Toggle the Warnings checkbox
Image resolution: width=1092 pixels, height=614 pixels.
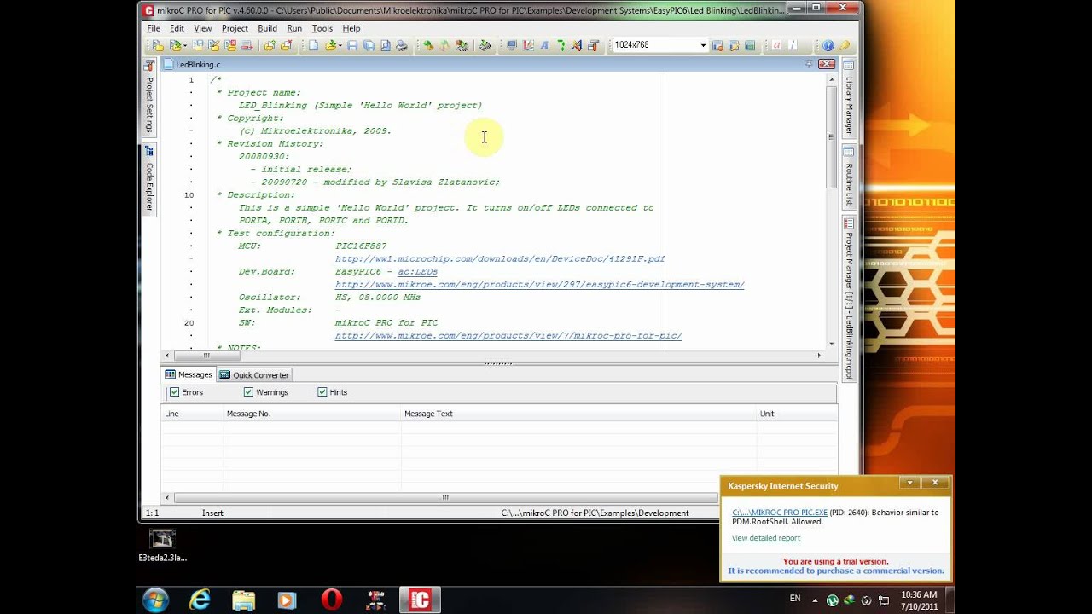point(248,392)
